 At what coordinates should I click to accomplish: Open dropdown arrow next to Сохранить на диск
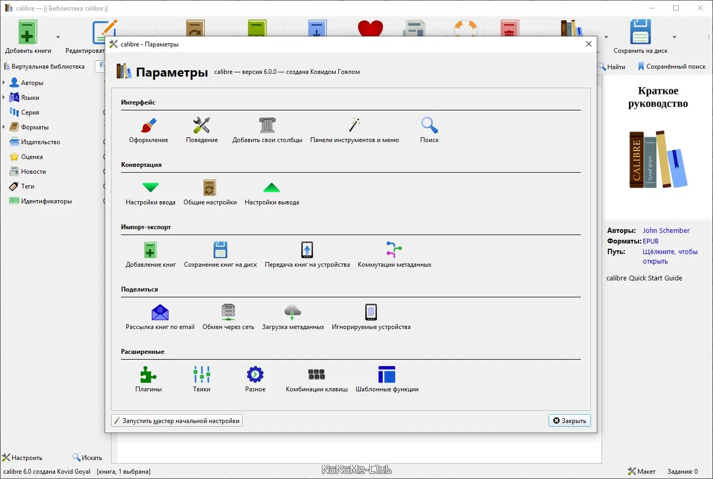click(x=674, y=37)
